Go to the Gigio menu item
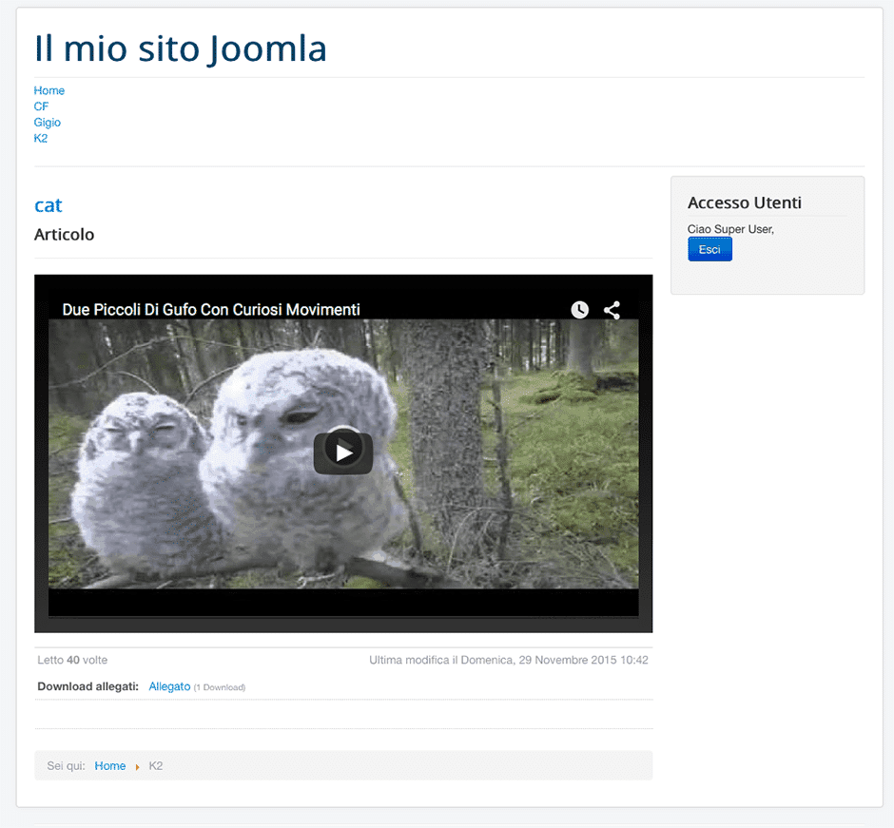Image resolution: width=894 pixels, height=828 pixels. point(48,123)
